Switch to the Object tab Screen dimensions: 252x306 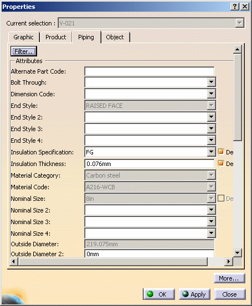coord(115,37)
